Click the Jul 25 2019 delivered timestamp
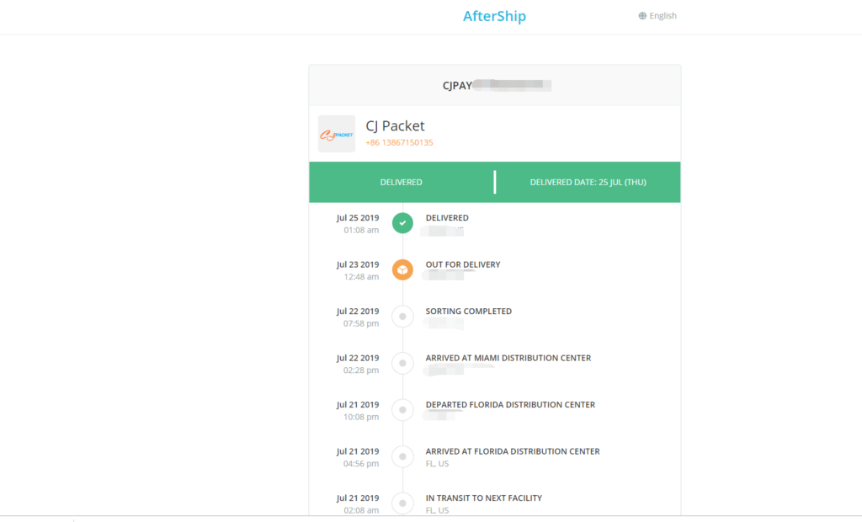The image size is (862, 522). point(358,218)
